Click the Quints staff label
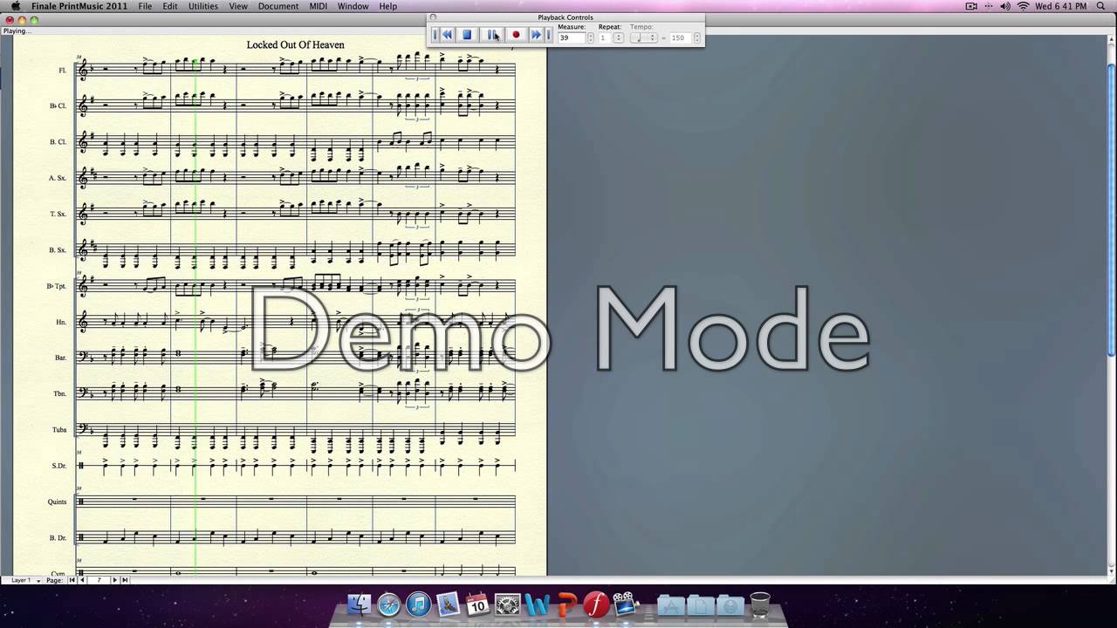 tap(57, 502)
